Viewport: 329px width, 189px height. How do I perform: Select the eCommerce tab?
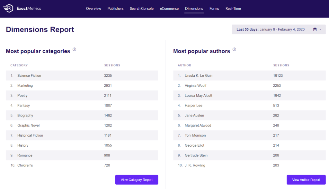click(x=169, y=9)
